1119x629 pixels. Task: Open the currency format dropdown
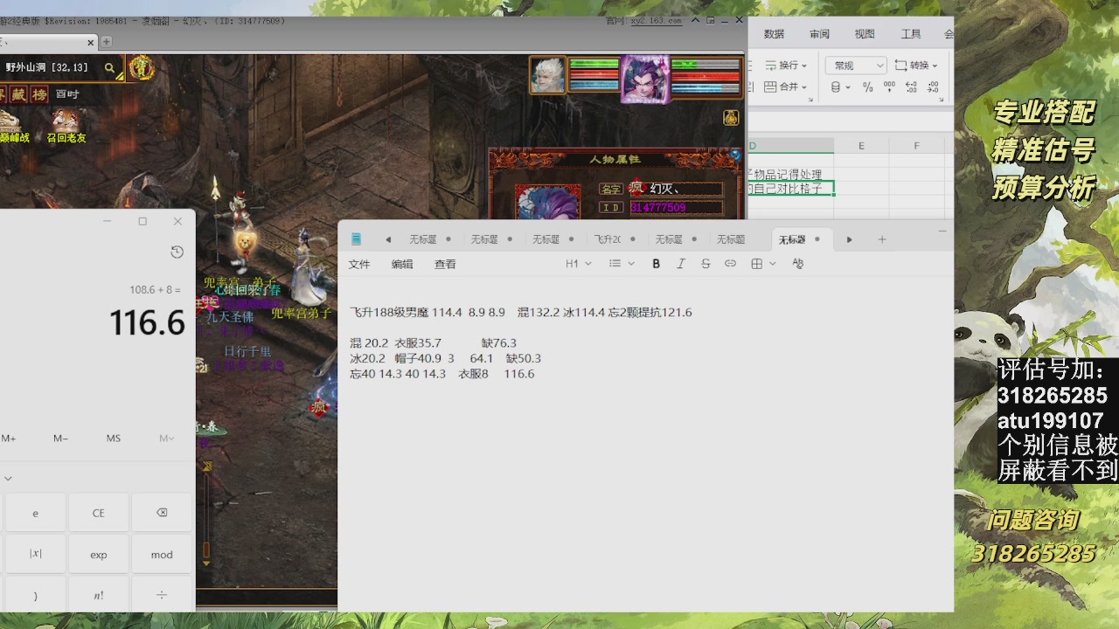click(839, 87)
